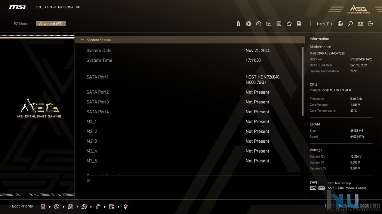The image size is (382, 214).
Task: Switch to EZ Mode
Action: [21, 24]
